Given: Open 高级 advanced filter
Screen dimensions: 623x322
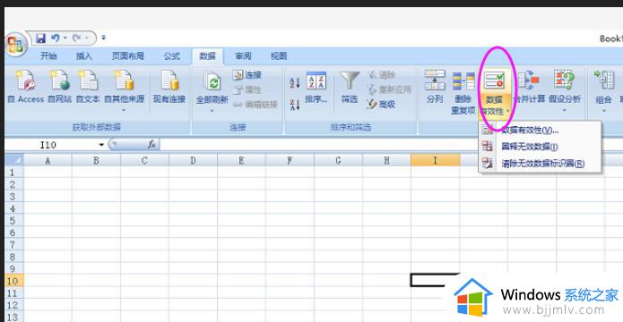Looking at the screenshot, I should coord(382,105).
